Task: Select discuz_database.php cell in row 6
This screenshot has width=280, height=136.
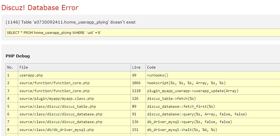Action: pyautogui.click(x=74, y=114)
